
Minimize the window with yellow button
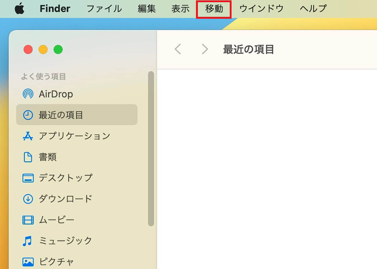tap(43, 49)
